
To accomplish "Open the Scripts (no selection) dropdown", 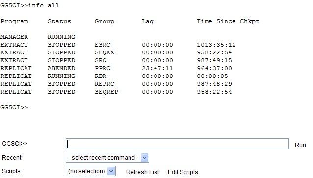I will 91,171.
